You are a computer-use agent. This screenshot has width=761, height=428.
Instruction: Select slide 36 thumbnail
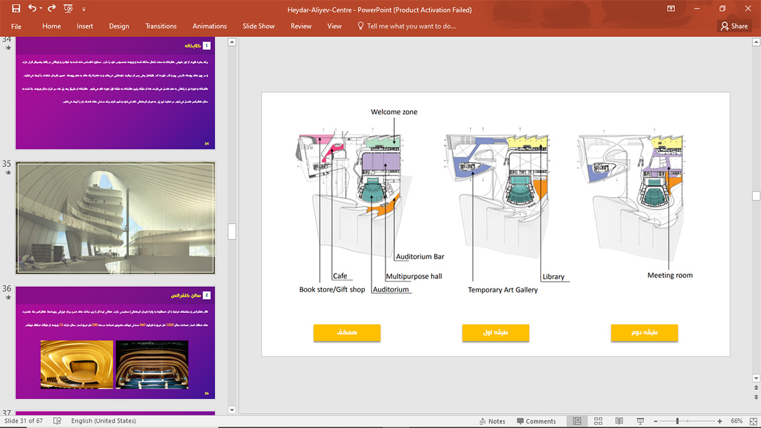click(115, 343)
